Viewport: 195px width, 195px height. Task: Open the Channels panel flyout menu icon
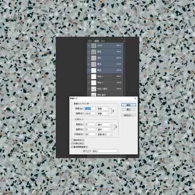(124, 41)
